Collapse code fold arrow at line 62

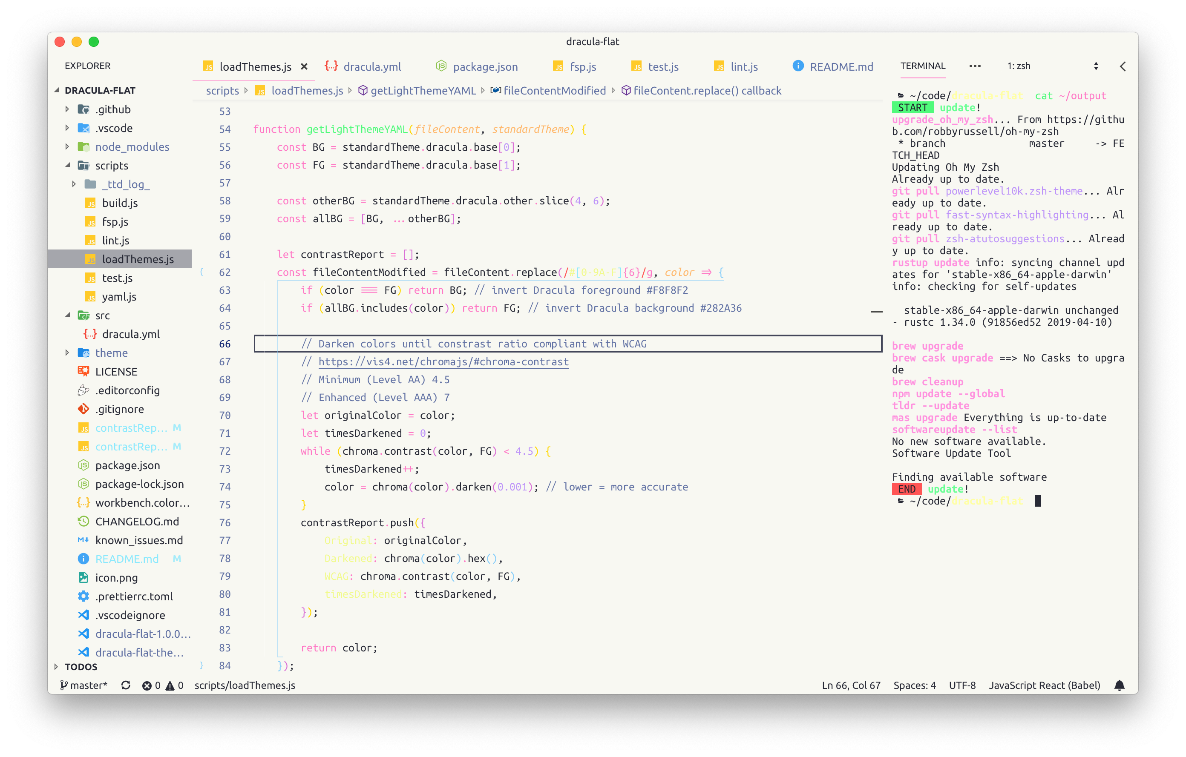pyautogui.click(x=202, y=272)
